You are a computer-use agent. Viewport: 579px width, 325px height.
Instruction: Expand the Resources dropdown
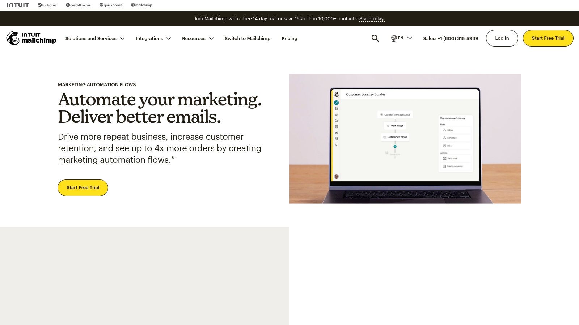point(198,38)
